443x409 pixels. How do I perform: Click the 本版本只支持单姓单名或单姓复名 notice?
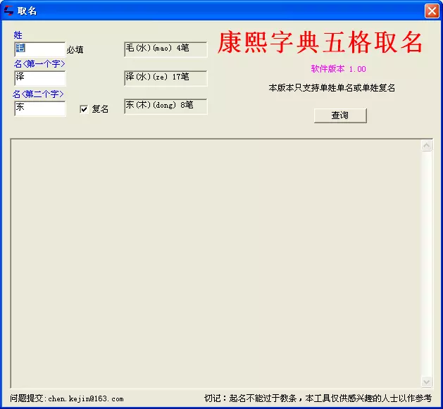(x=332, y=88)
